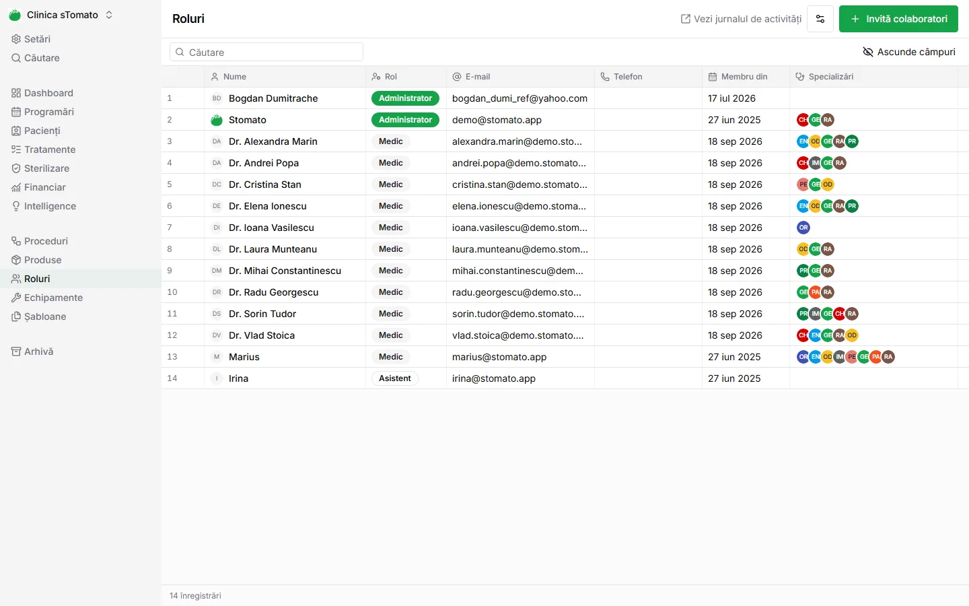Click email marius@stomato.app
This screenshot has width=969, height=606.
click(499, 357)
